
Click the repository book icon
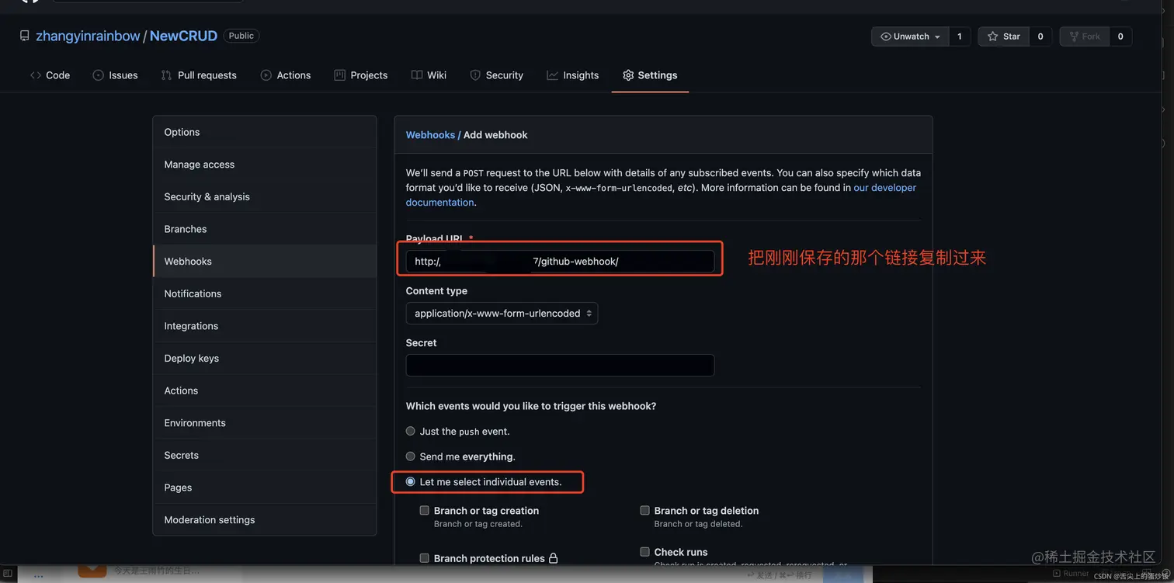point(24,36)
